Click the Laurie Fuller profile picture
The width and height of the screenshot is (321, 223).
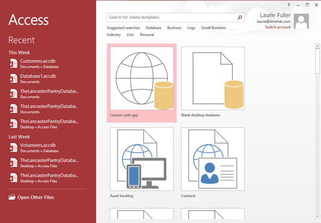(301, 21)
